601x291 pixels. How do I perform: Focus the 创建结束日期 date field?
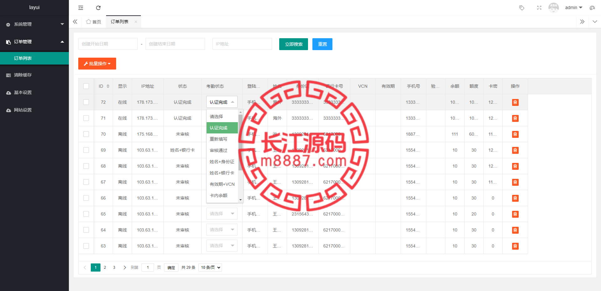[175, 44]
